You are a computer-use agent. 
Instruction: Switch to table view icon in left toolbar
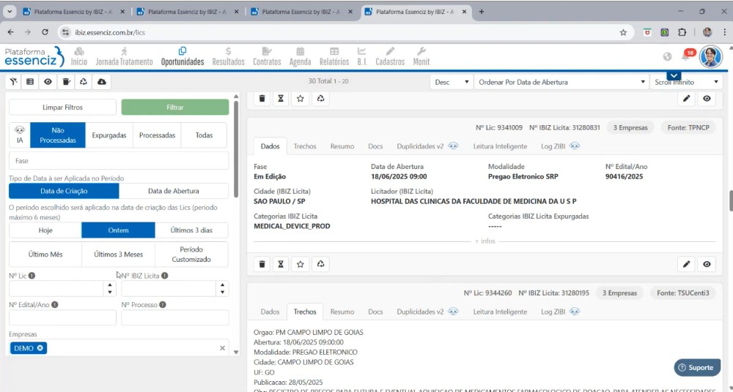(30, 82)
